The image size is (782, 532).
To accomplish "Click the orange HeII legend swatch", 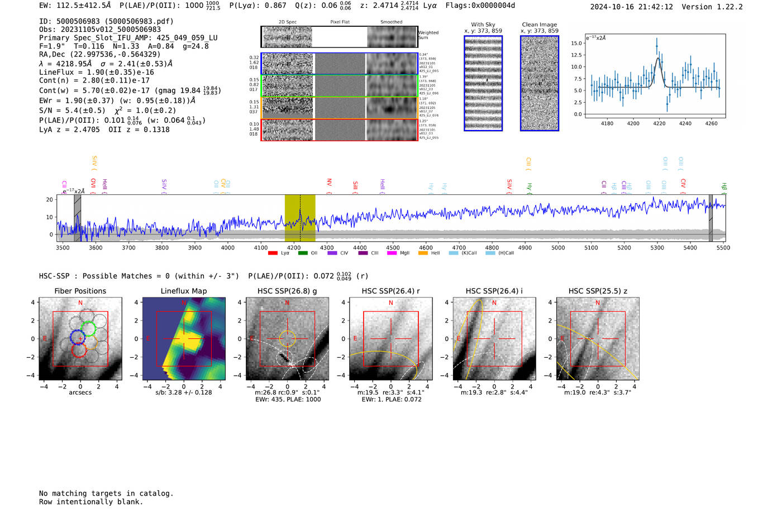I will pos(423,253).
